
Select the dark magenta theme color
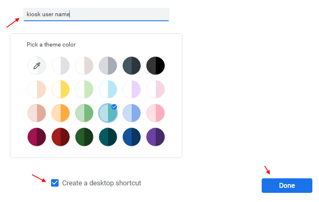tap(37, 137)
